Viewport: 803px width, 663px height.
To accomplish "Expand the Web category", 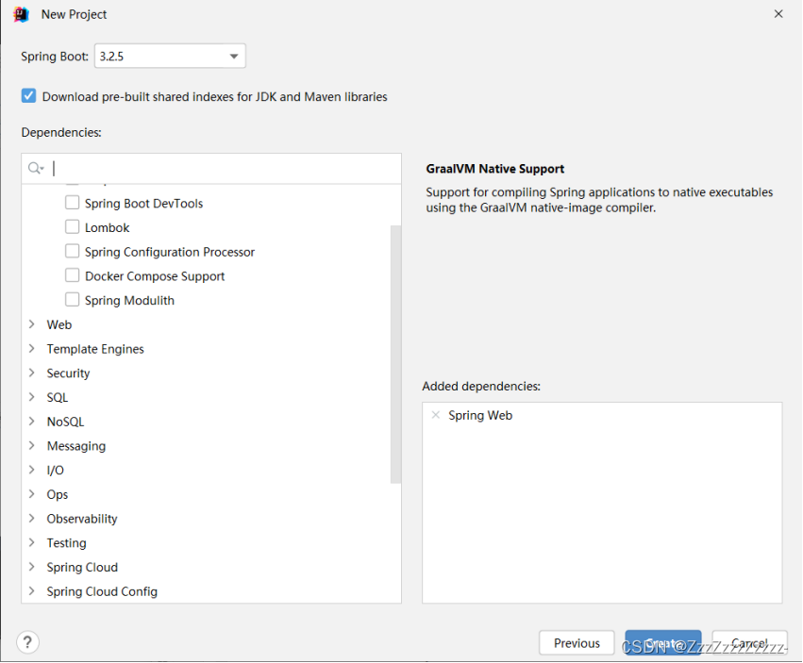I will click(x=32, y=324).
